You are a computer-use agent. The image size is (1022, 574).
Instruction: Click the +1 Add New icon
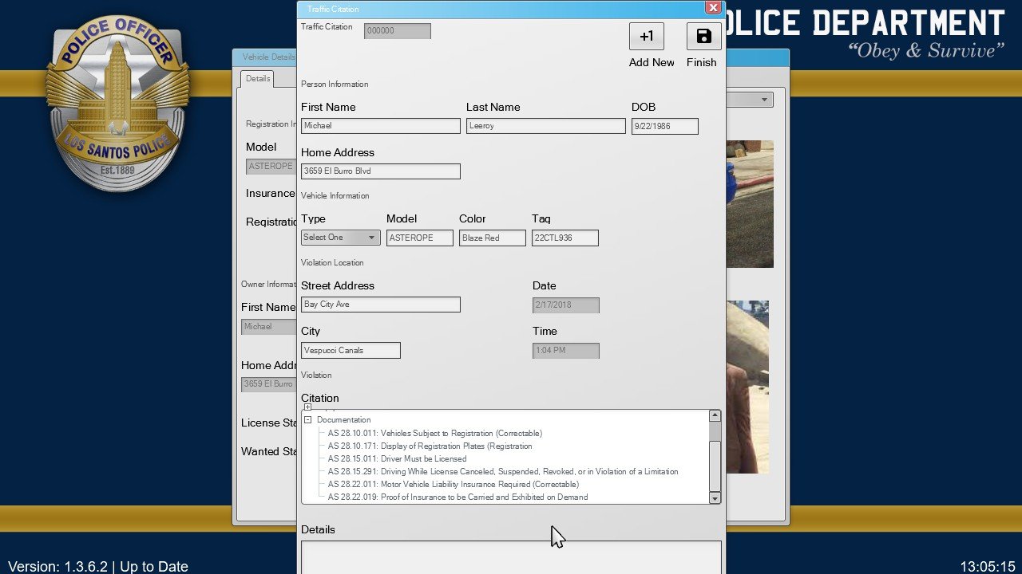click(x=646, y=37)
